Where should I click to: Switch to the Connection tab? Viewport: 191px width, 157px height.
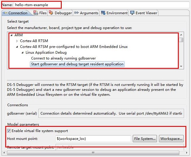[16, 13]
